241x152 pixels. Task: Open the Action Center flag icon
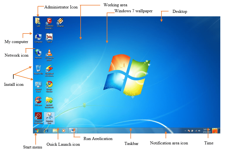pyautogui.click(x=189, y=131)
